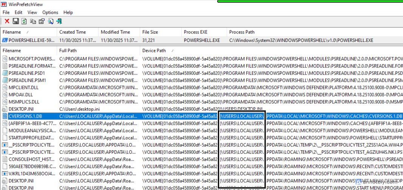Click the icon beside {AFBF9F1A-8EE8-4C77...
Image resolution: width=403 pixels, height=190 pixels.
point(5,123)
